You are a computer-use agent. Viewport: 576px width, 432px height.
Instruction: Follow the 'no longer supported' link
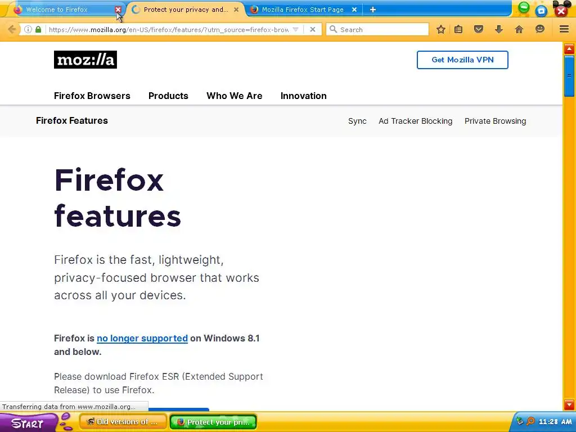(142, 338)
